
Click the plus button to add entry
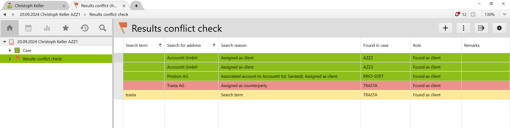point(445,28)
